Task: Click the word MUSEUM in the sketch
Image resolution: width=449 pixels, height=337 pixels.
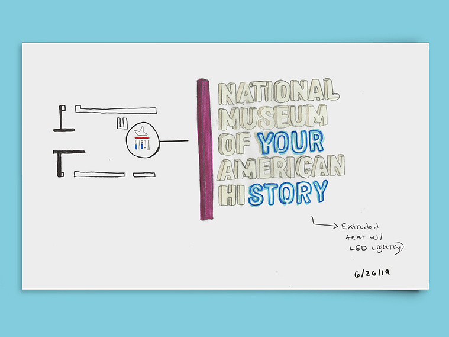Action: pyautogui.click(x=273, y=117)
